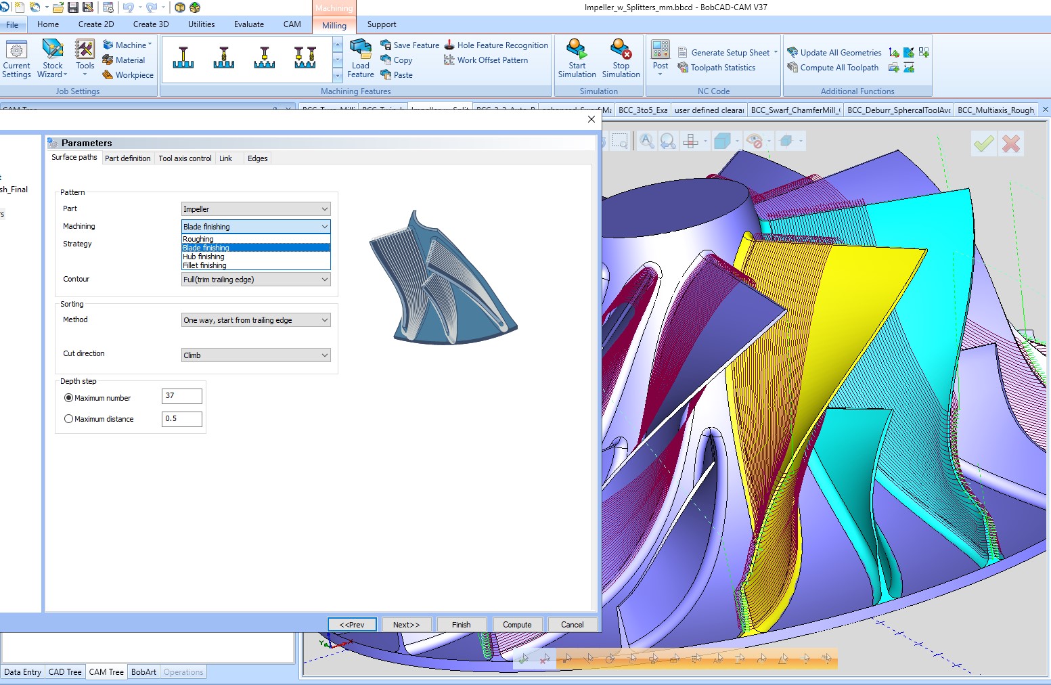
Task: Open Hole Feature Recognition
Action: pyautogui.click(x=496, y=45)
